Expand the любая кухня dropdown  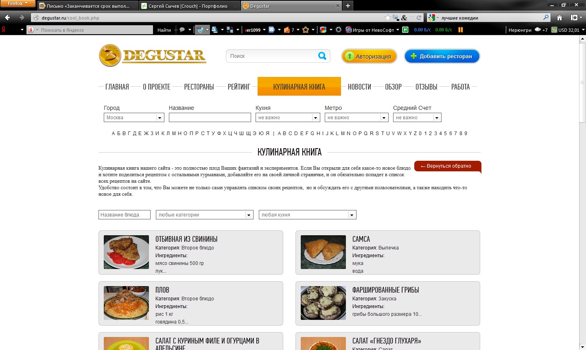308,215
